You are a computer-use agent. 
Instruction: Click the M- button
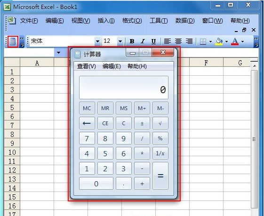pos(160,108)
